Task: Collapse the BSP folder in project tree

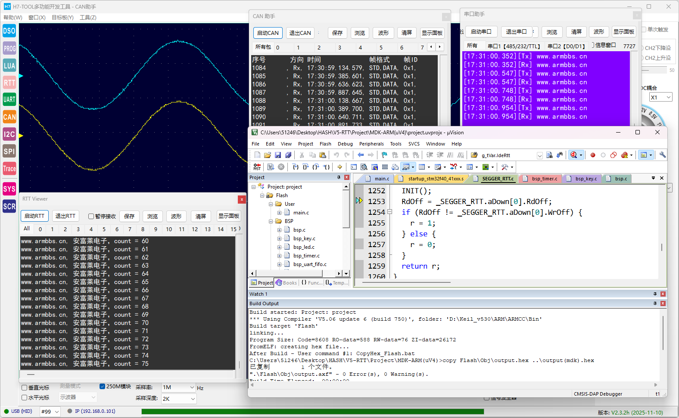Action: coord(271,221)
